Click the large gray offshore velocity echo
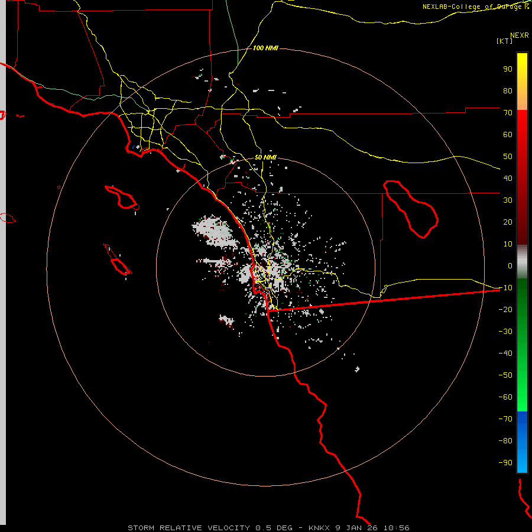 click(215, 231)
